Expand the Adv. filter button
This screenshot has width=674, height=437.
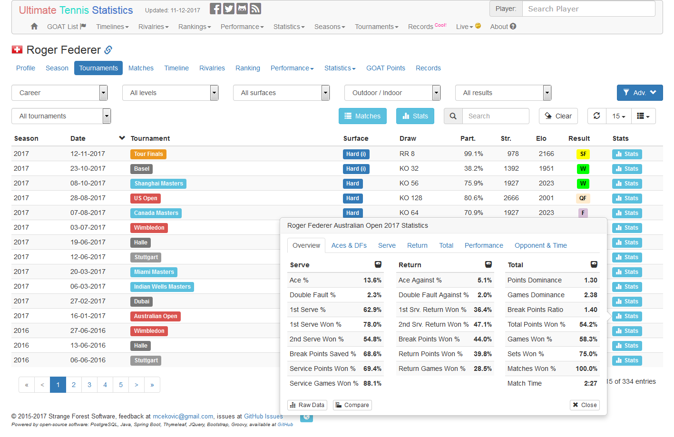click(640, 93)
